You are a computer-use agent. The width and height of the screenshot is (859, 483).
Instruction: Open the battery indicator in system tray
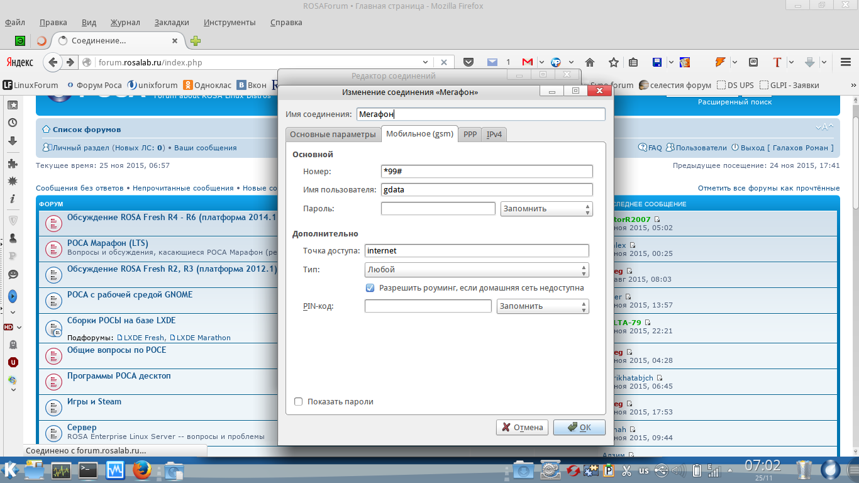click(x=697, y=470)
